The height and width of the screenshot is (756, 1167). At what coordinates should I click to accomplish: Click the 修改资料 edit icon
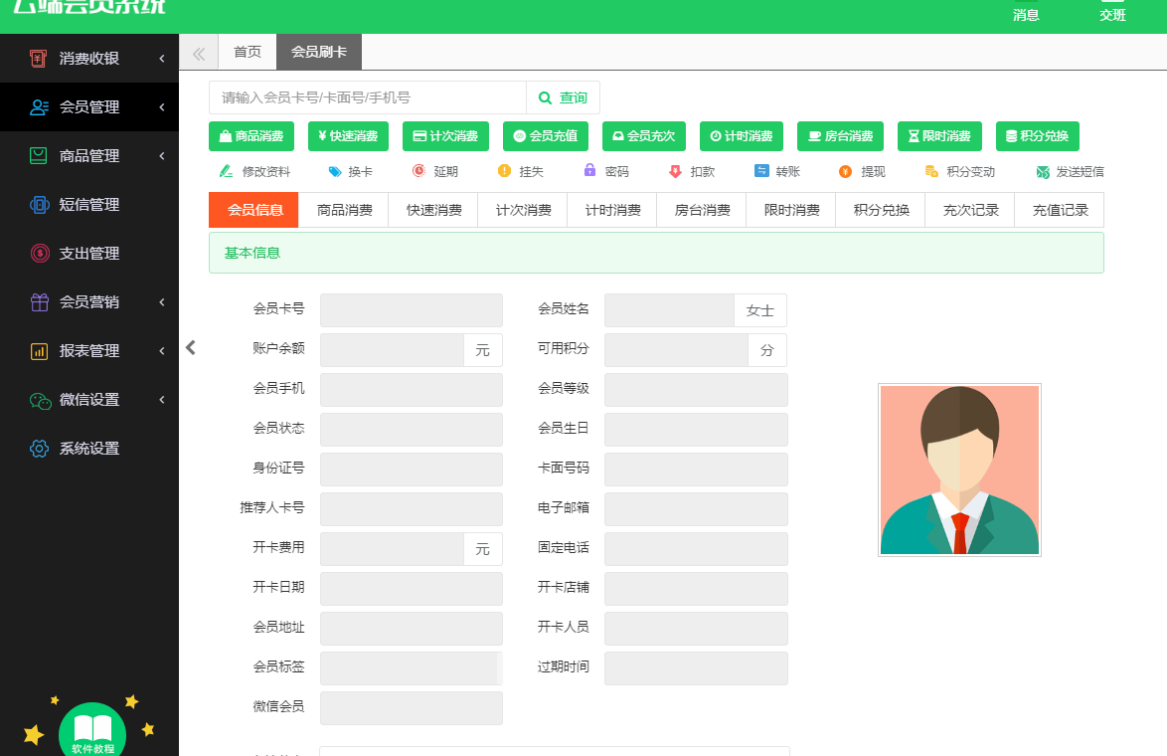click(x=227, y=171)
